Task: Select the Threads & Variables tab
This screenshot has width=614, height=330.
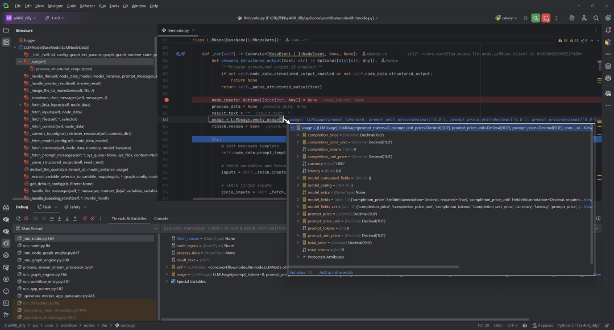Action: click(129, 218)
